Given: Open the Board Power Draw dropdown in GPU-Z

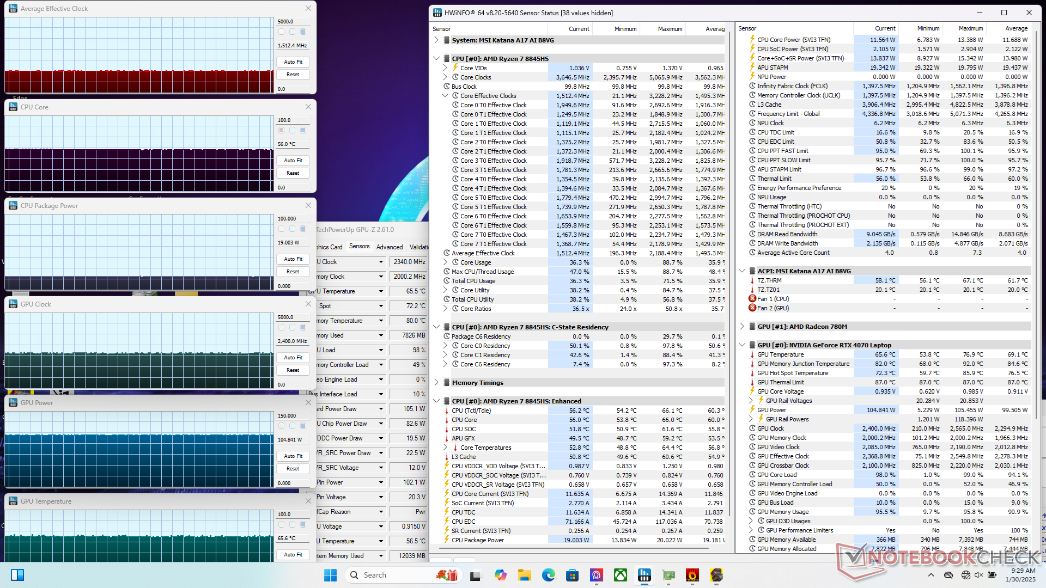Looking at the screenshot, I should click(381, 409).
